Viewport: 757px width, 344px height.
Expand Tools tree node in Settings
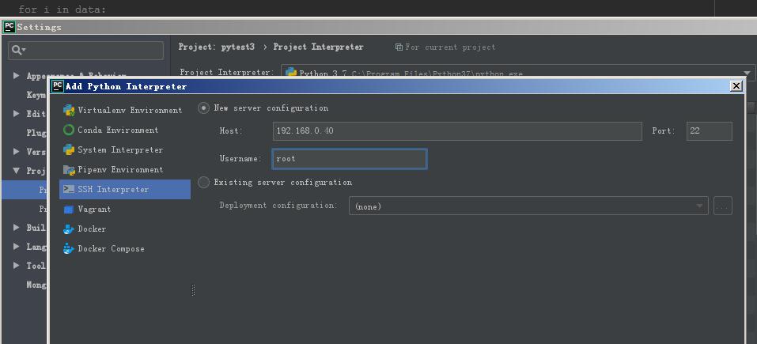[17, 266]
